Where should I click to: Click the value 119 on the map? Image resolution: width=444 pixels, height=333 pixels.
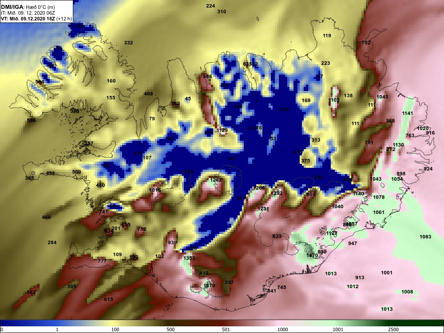[327, 36]
